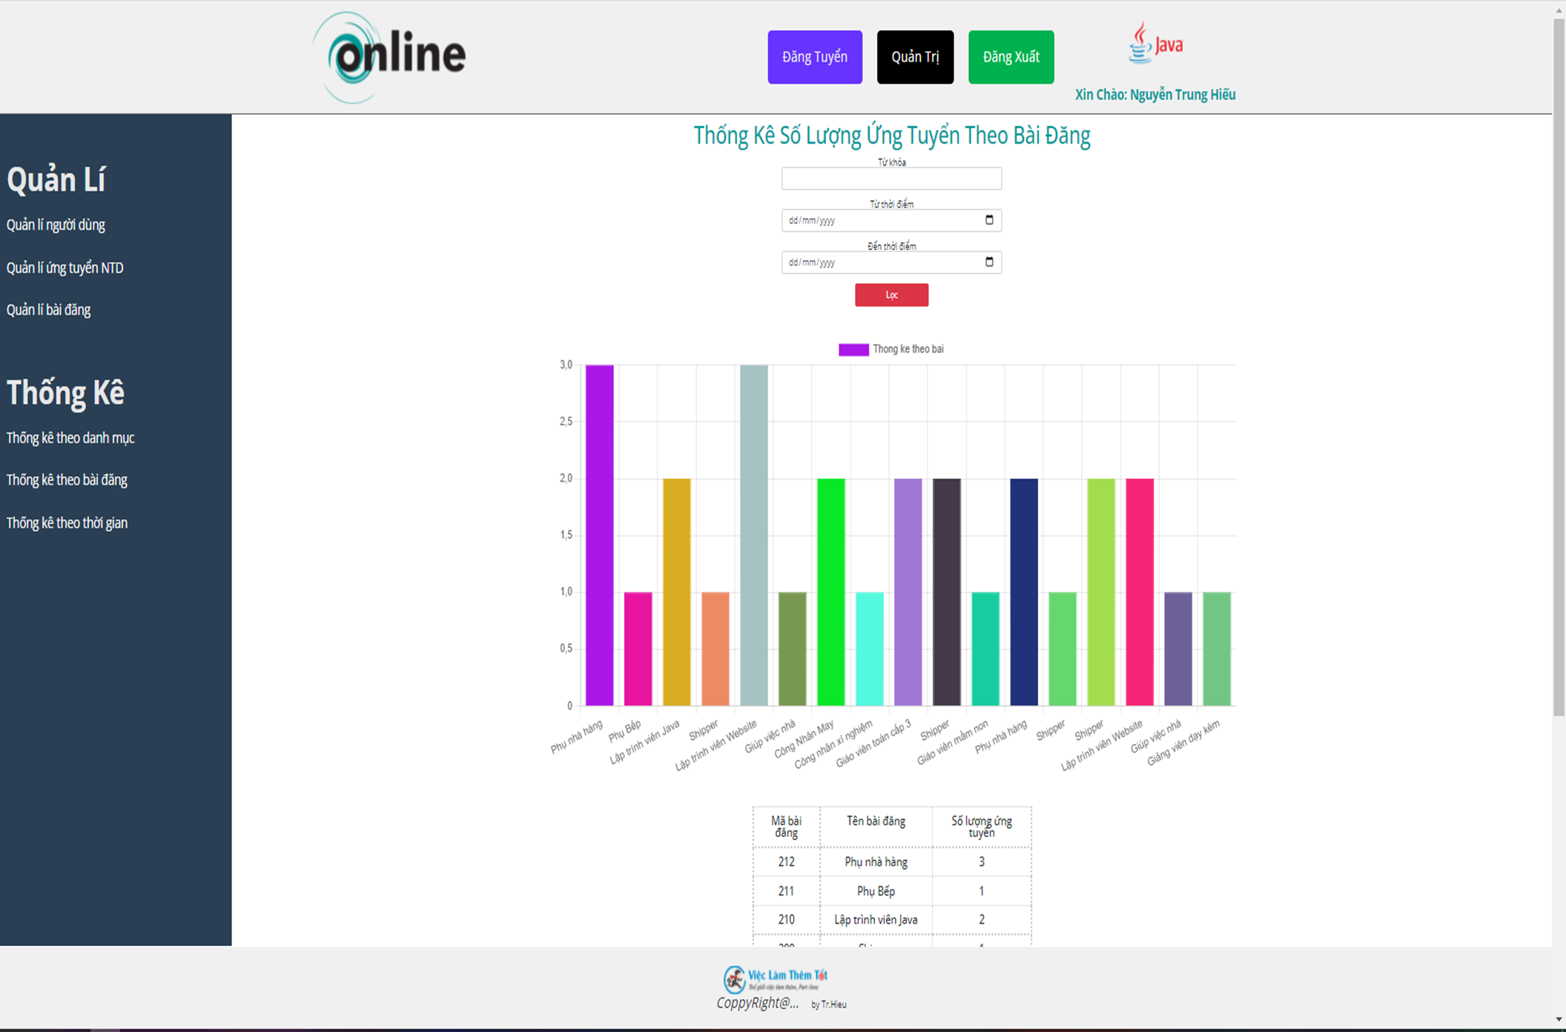Image resolution: width=1566 pixels, height=1032 pixels.
Task: Click table cell with code 211
Action: [x=786, y=891]
